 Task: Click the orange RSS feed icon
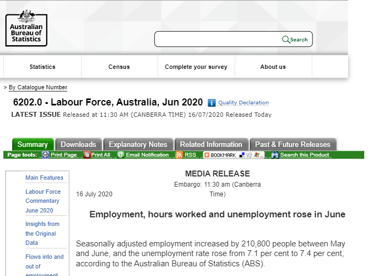tap(179, 155)
